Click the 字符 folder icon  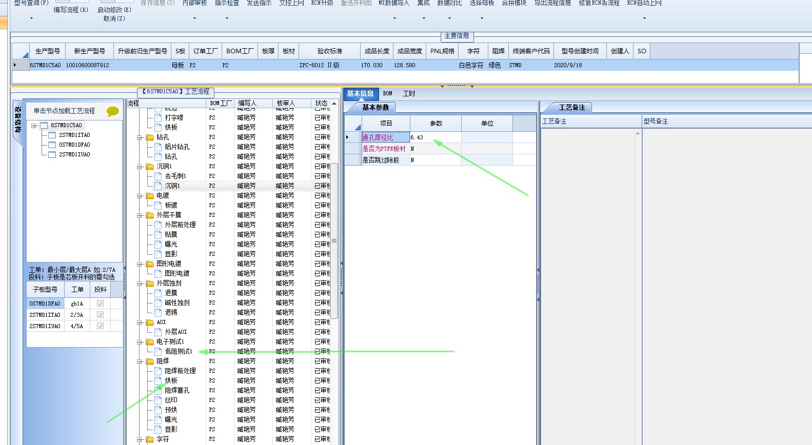pyautogui.click(x=150, y=439)
